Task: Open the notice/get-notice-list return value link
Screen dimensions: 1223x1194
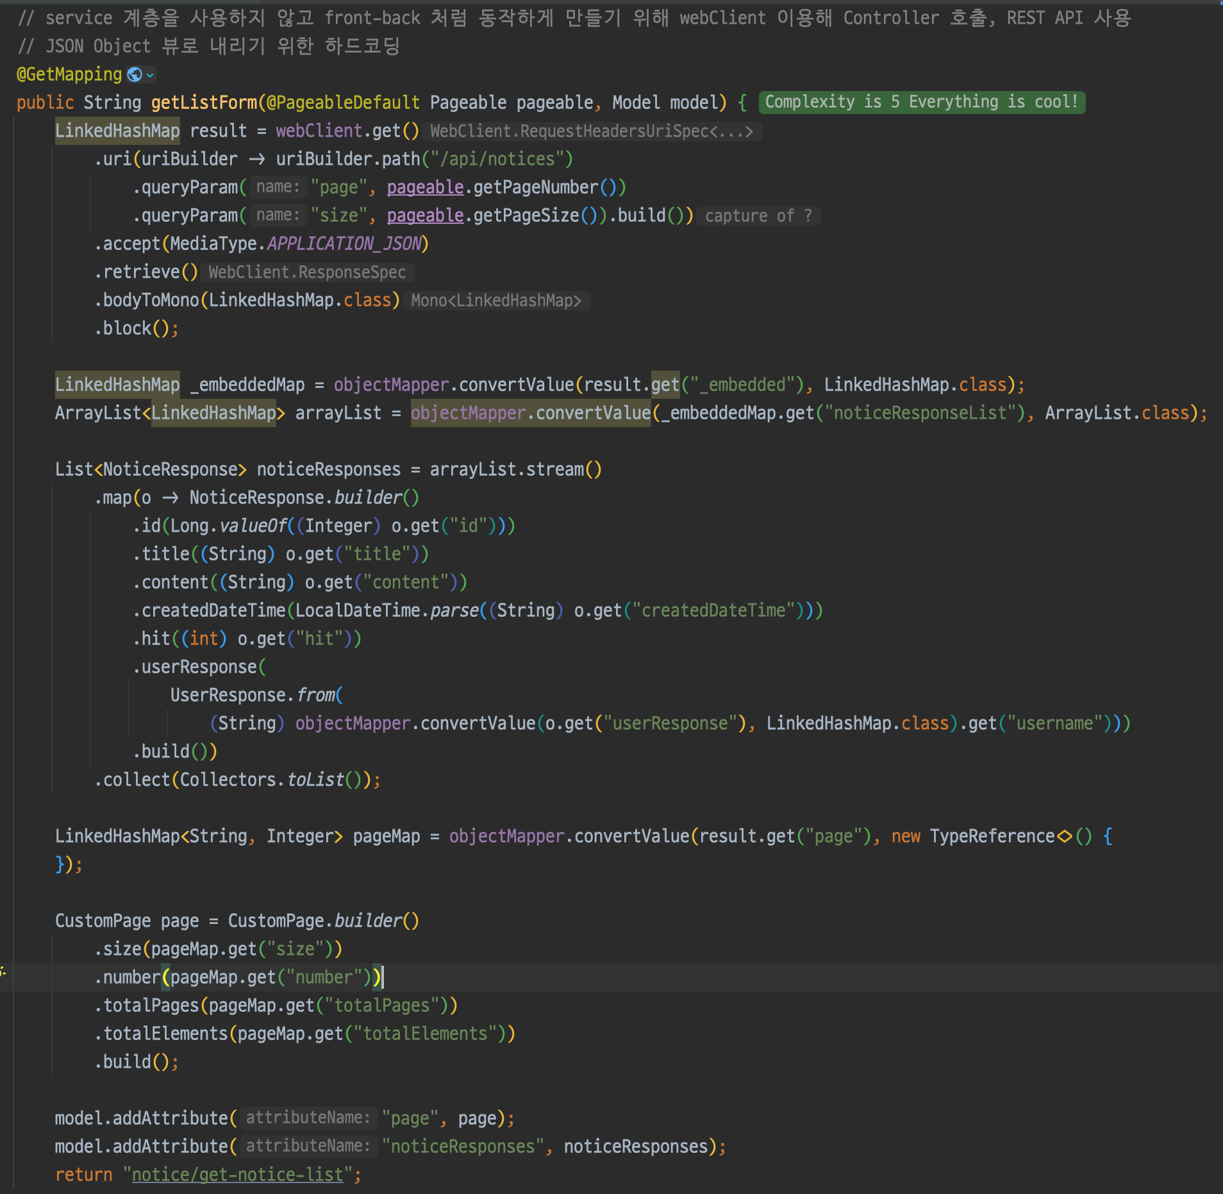Action: (238, 1173)
